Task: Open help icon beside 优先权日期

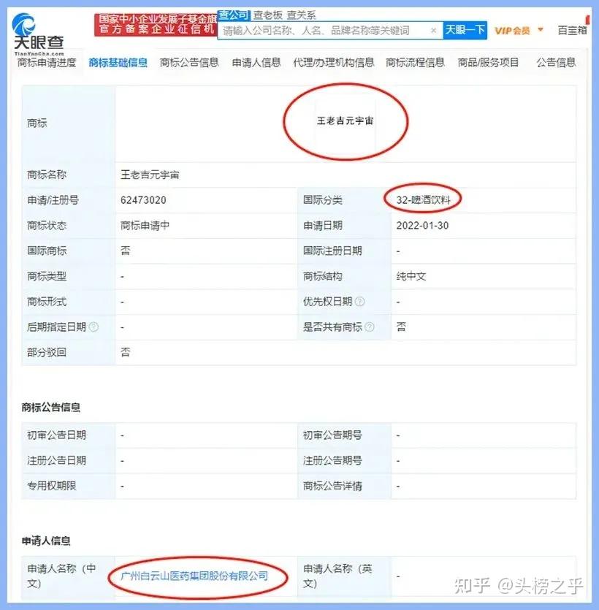Action: pyautogui.click(x=360, y=302)
